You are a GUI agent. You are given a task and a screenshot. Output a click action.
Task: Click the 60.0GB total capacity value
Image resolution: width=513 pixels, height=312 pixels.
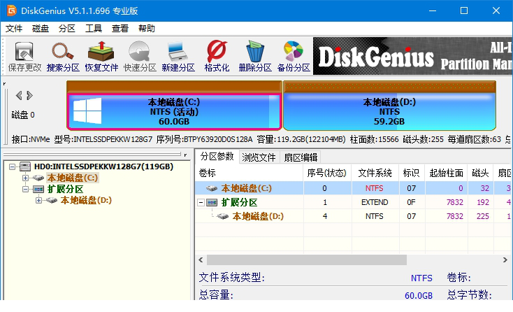click(419, 296)
